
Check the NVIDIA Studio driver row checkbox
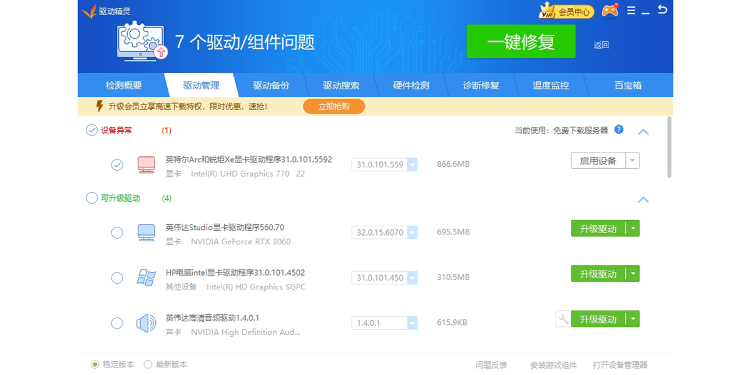click(x=117, y=232)
